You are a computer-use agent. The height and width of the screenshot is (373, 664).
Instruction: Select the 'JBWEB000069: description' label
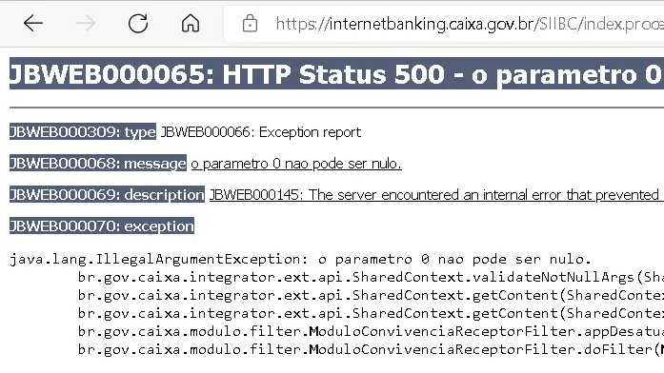107,194
